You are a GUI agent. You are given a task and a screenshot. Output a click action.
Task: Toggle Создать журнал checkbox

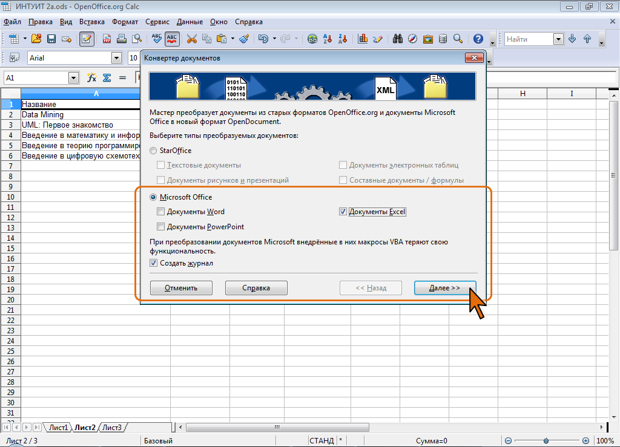tap(153, 263)
